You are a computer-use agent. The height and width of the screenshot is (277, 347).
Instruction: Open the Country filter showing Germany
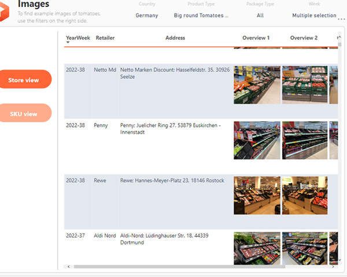(x=147, y=16)
